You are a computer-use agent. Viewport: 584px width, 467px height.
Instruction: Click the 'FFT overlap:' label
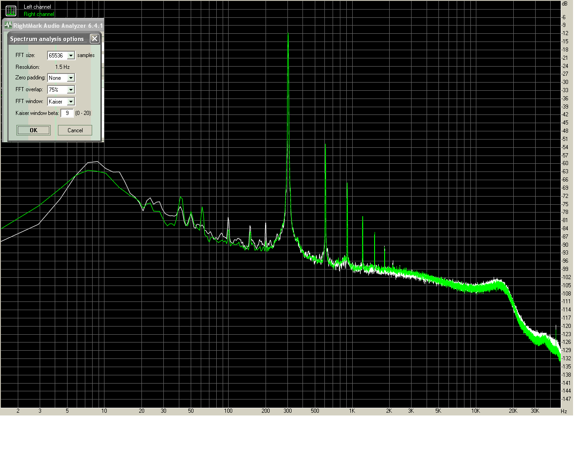[29, 89]
